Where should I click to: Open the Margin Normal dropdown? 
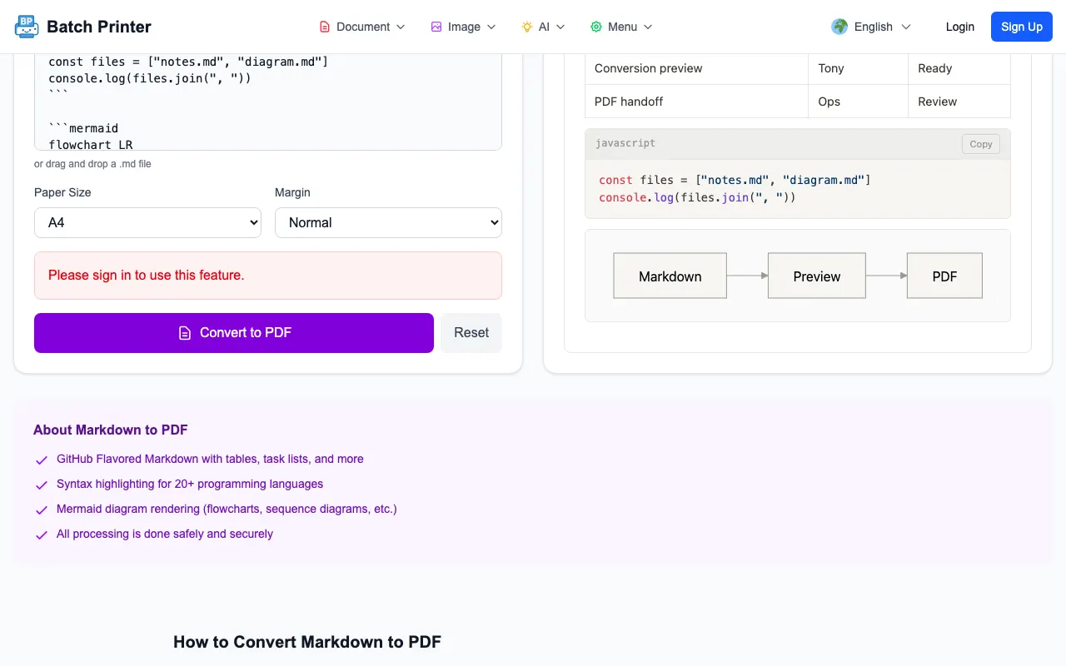point(388,222)
